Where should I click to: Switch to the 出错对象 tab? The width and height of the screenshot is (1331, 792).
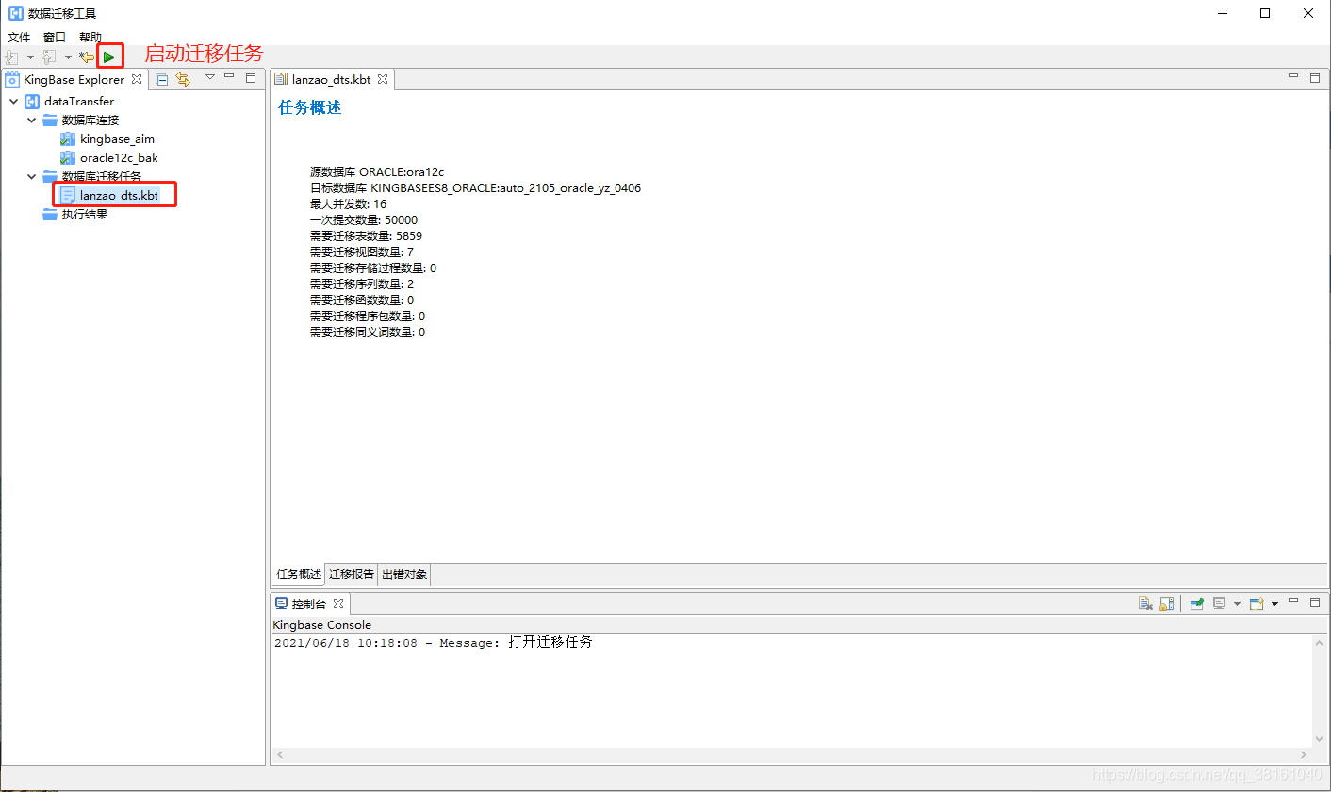point(404,574)
